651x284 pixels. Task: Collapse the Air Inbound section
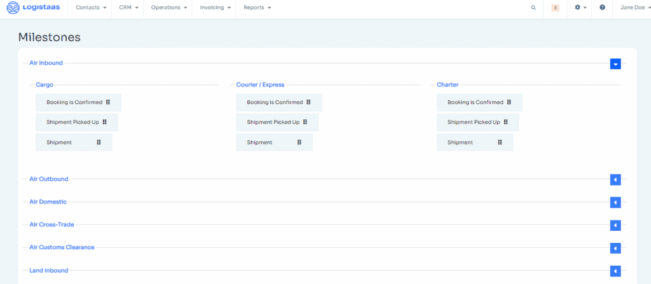click(x=615, y=64)
